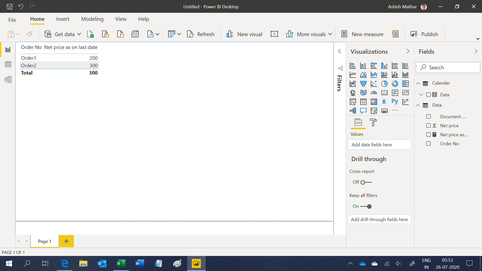The height and width of the screenshot is (271, 482).
Task: Collapse the Data table in Fields
Action: pyautogui.click(x=418, y=105)
